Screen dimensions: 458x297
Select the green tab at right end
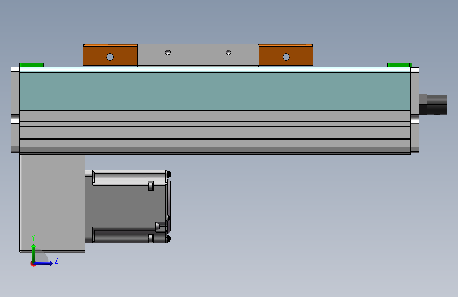399,65
